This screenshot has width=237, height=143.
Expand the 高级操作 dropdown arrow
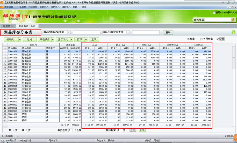(x=53, y=40)
